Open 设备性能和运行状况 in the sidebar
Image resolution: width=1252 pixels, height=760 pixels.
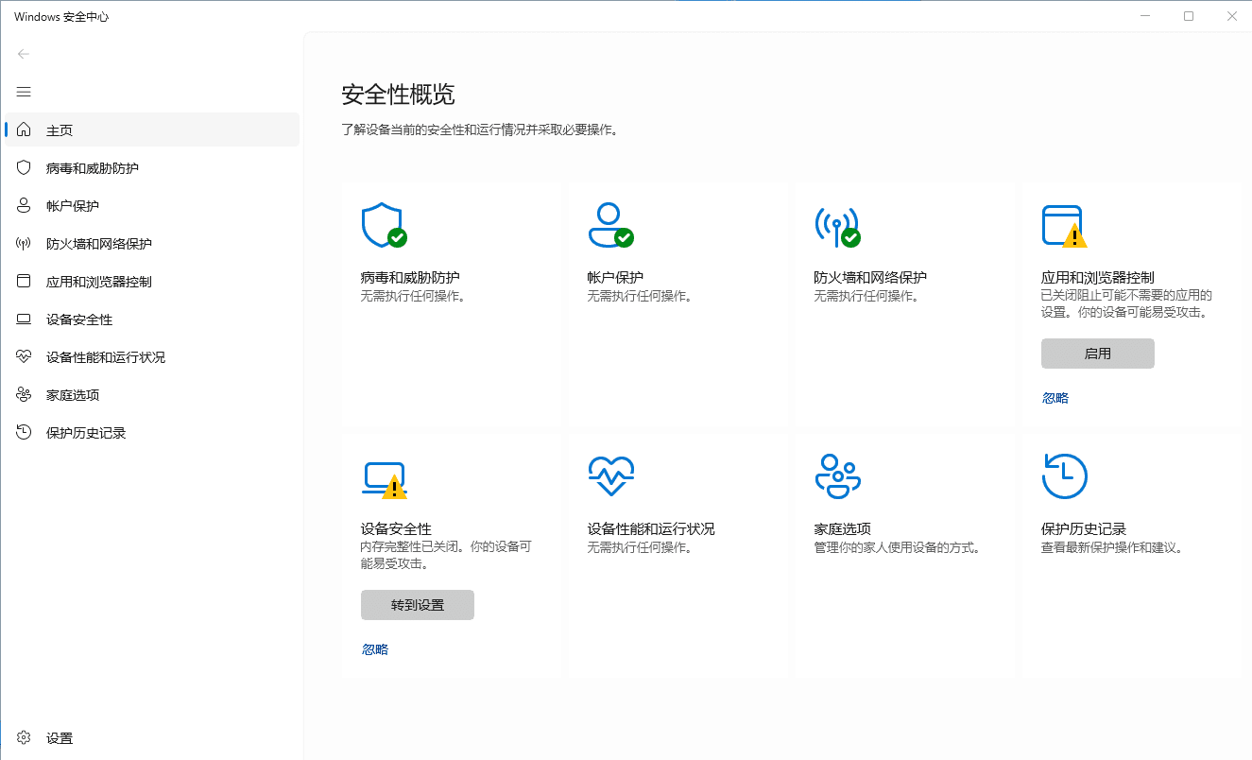[x=152, y=356]
